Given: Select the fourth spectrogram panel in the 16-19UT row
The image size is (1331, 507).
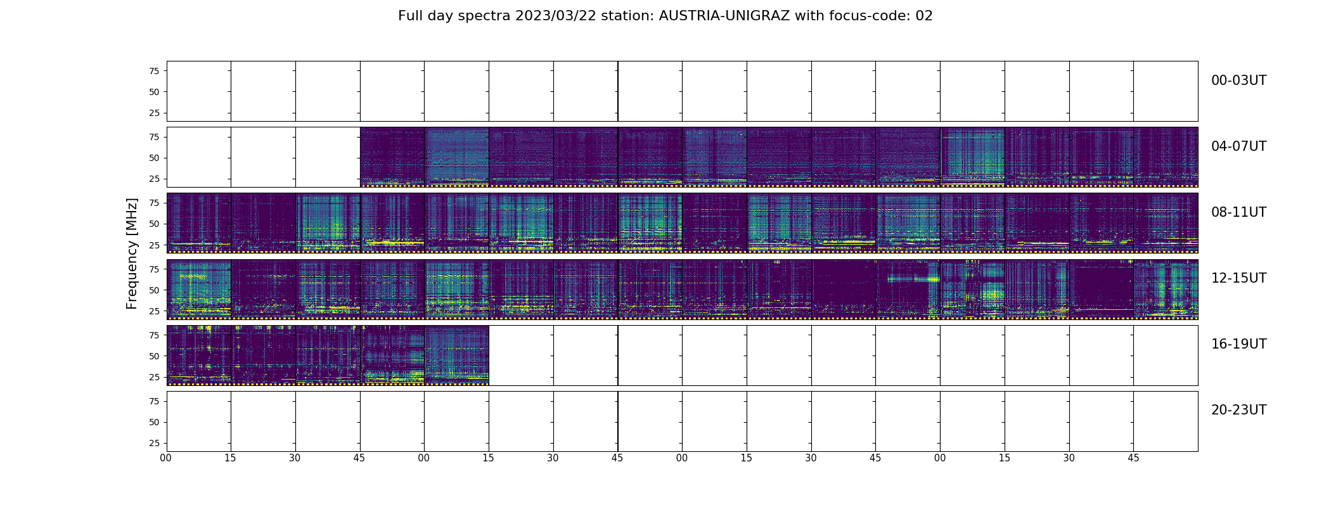Looking at the screenshot, I should tap(392, 355).
